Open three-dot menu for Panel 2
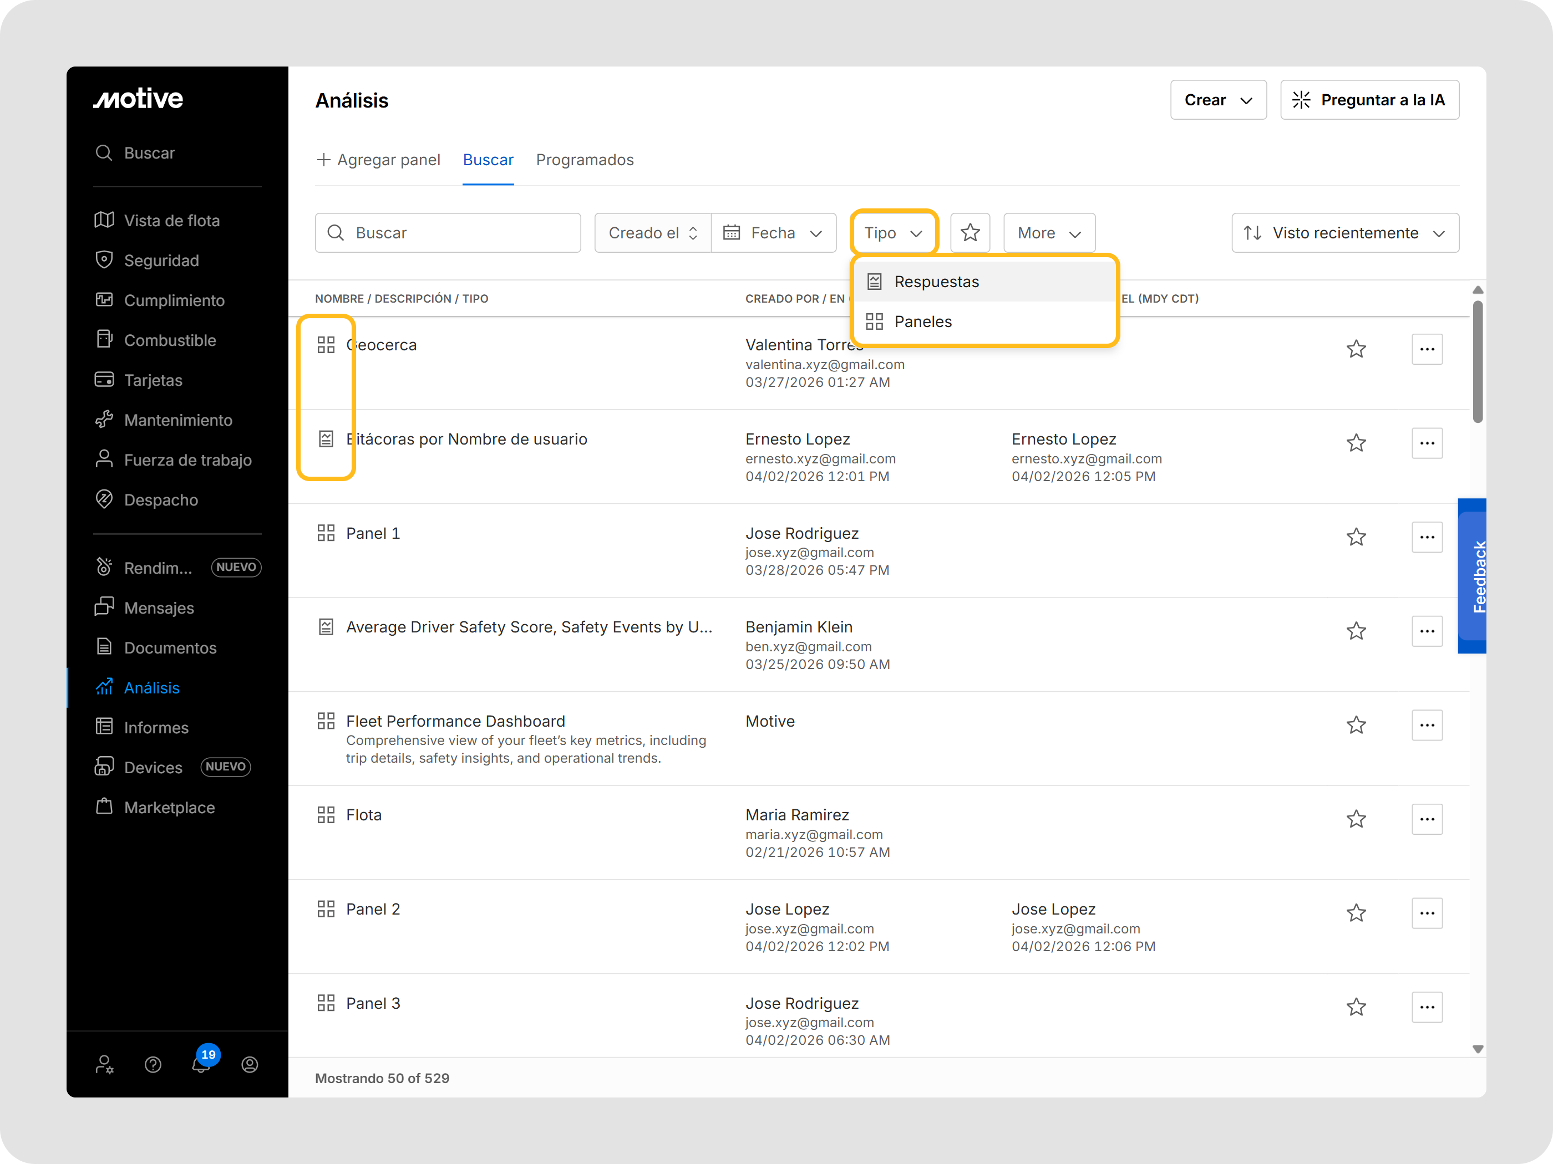 1427,913
